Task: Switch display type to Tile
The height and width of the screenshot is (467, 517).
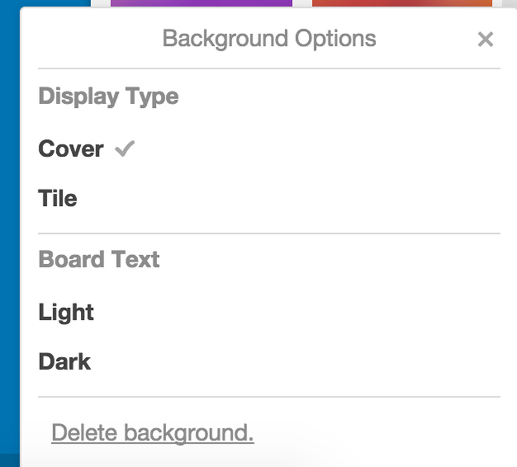Action: pos(58,198)
